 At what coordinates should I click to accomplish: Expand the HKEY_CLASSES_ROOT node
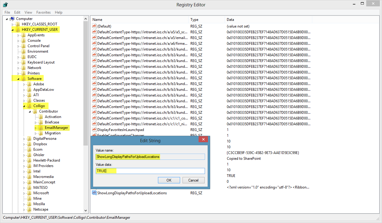(x=12, y=24)
